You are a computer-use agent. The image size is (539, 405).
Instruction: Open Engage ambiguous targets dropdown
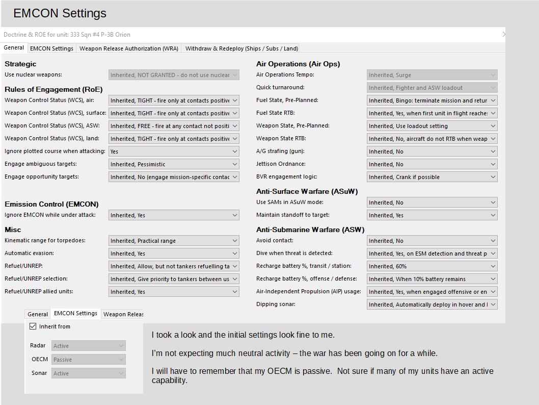174,164
